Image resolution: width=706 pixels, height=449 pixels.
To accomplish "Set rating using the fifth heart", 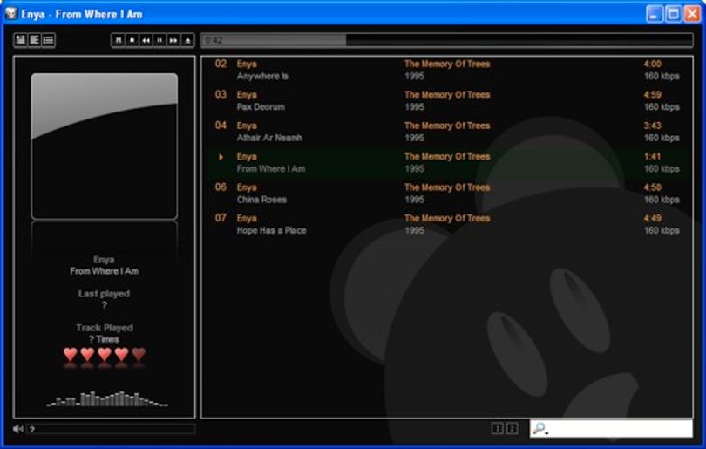I will pyautogui.click(x=139, y=354).
